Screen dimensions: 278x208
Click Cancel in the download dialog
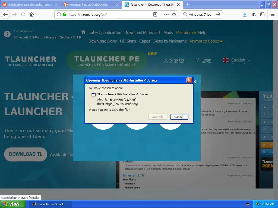pyautogui.click(x=179, y=117)
